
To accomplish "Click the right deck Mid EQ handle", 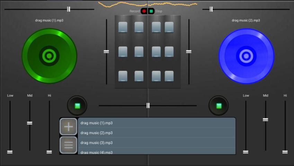I will [x=265, y=120].
